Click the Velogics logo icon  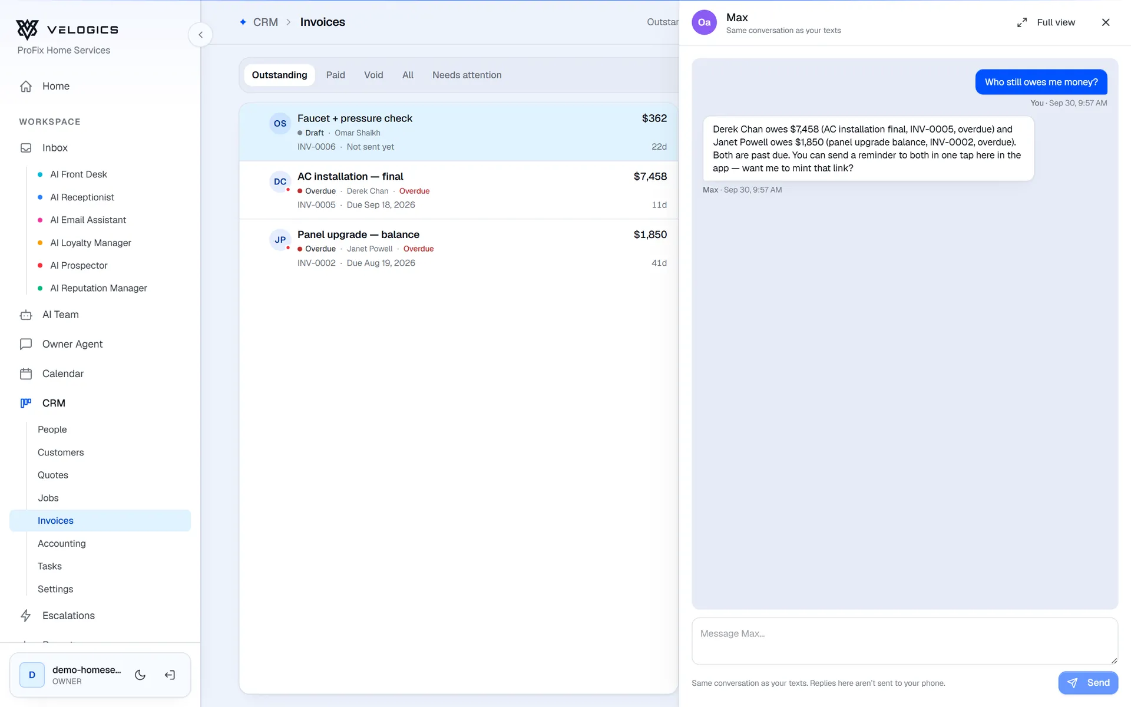27,29
